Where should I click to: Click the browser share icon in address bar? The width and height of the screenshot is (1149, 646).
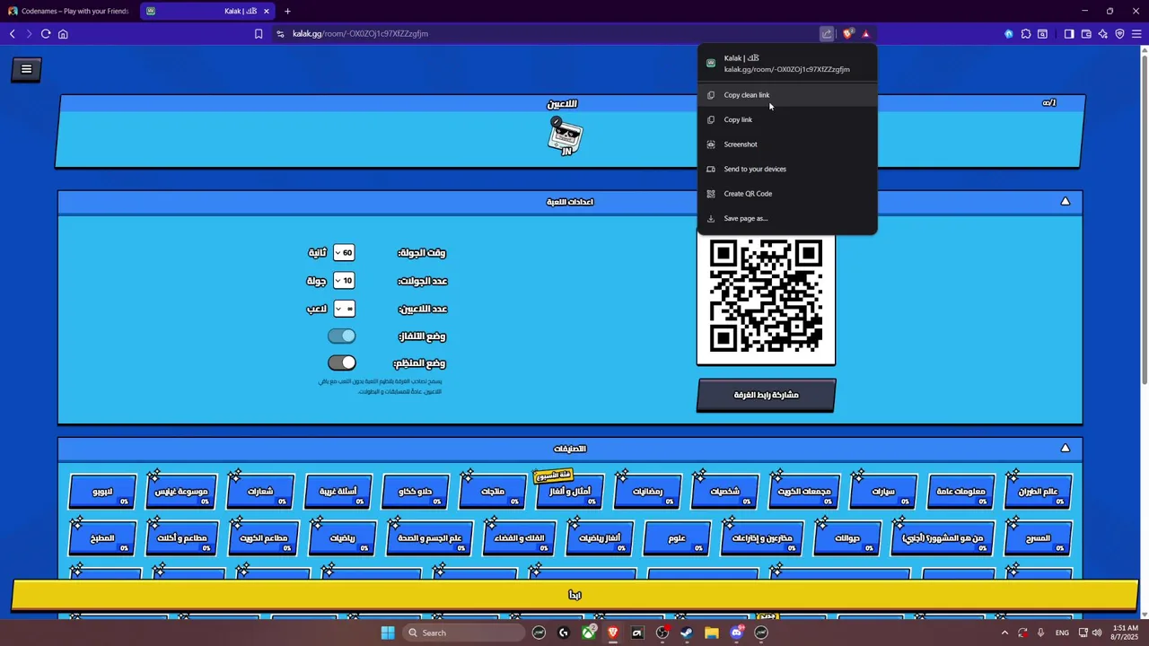click(827, 34)
